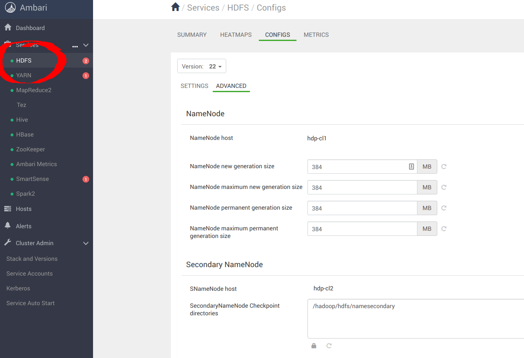Collapse the Services list chevron

click(85, 45)
